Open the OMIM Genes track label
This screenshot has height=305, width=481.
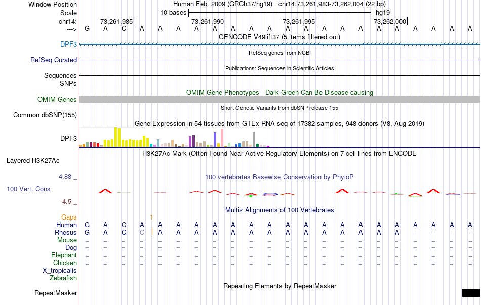(x=57, y=99)
